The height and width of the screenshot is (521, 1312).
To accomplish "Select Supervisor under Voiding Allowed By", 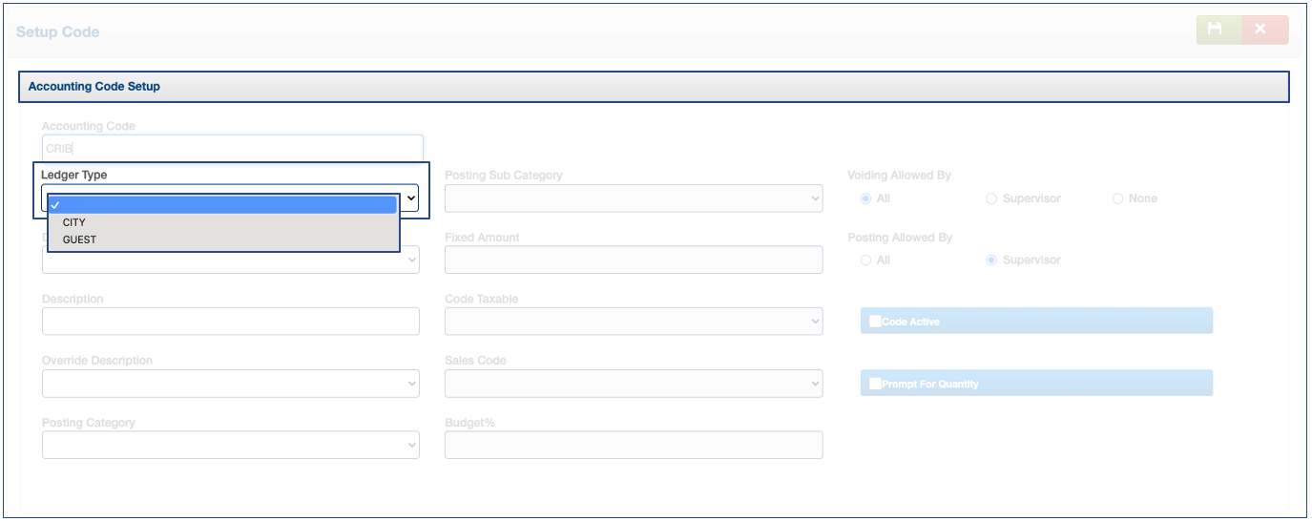I will (991, 198).
